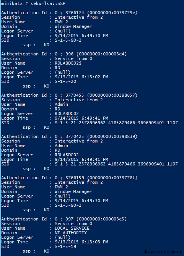Click the mimikatz sekurlsa::SSP command line
The image size is (184, 256).
pyautogui.click(x=34, y=3)
